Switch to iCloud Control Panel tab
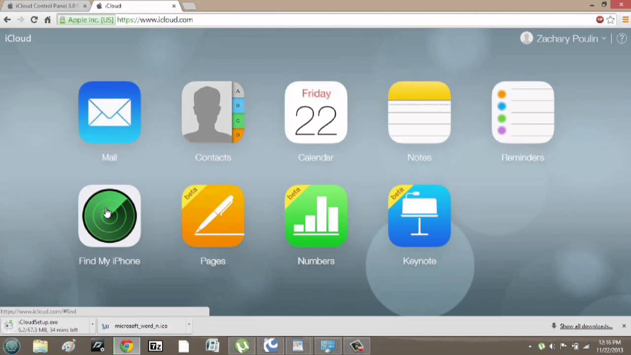631x355 pixels. [x=46, y=6]
